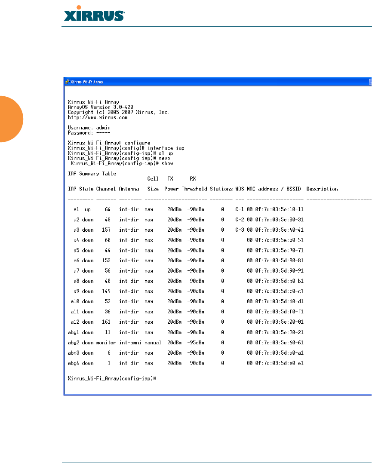The width and height of the screenshot is (372, 463).
Task: Click MAC 00:0f:7d:03:5d:90-91
Action: pyautogui.click(x=275, y=271)
